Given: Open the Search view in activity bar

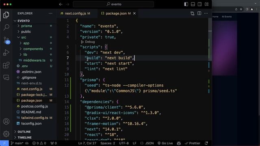Looking at the screenshot, I should tap(6, 27).
